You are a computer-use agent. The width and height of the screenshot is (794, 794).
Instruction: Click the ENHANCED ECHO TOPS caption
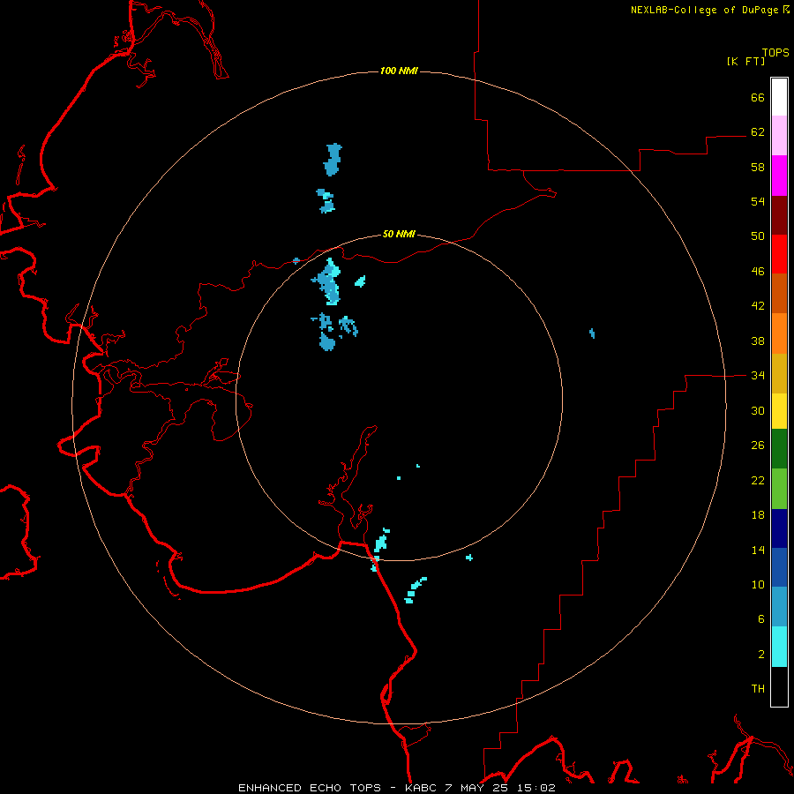coord(310,788)
